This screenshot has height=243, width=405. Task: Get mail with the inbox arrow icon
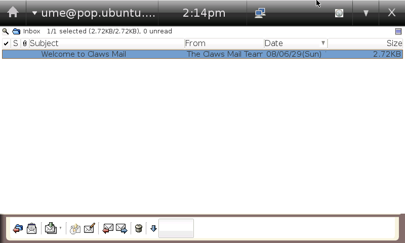click(51, 228)
